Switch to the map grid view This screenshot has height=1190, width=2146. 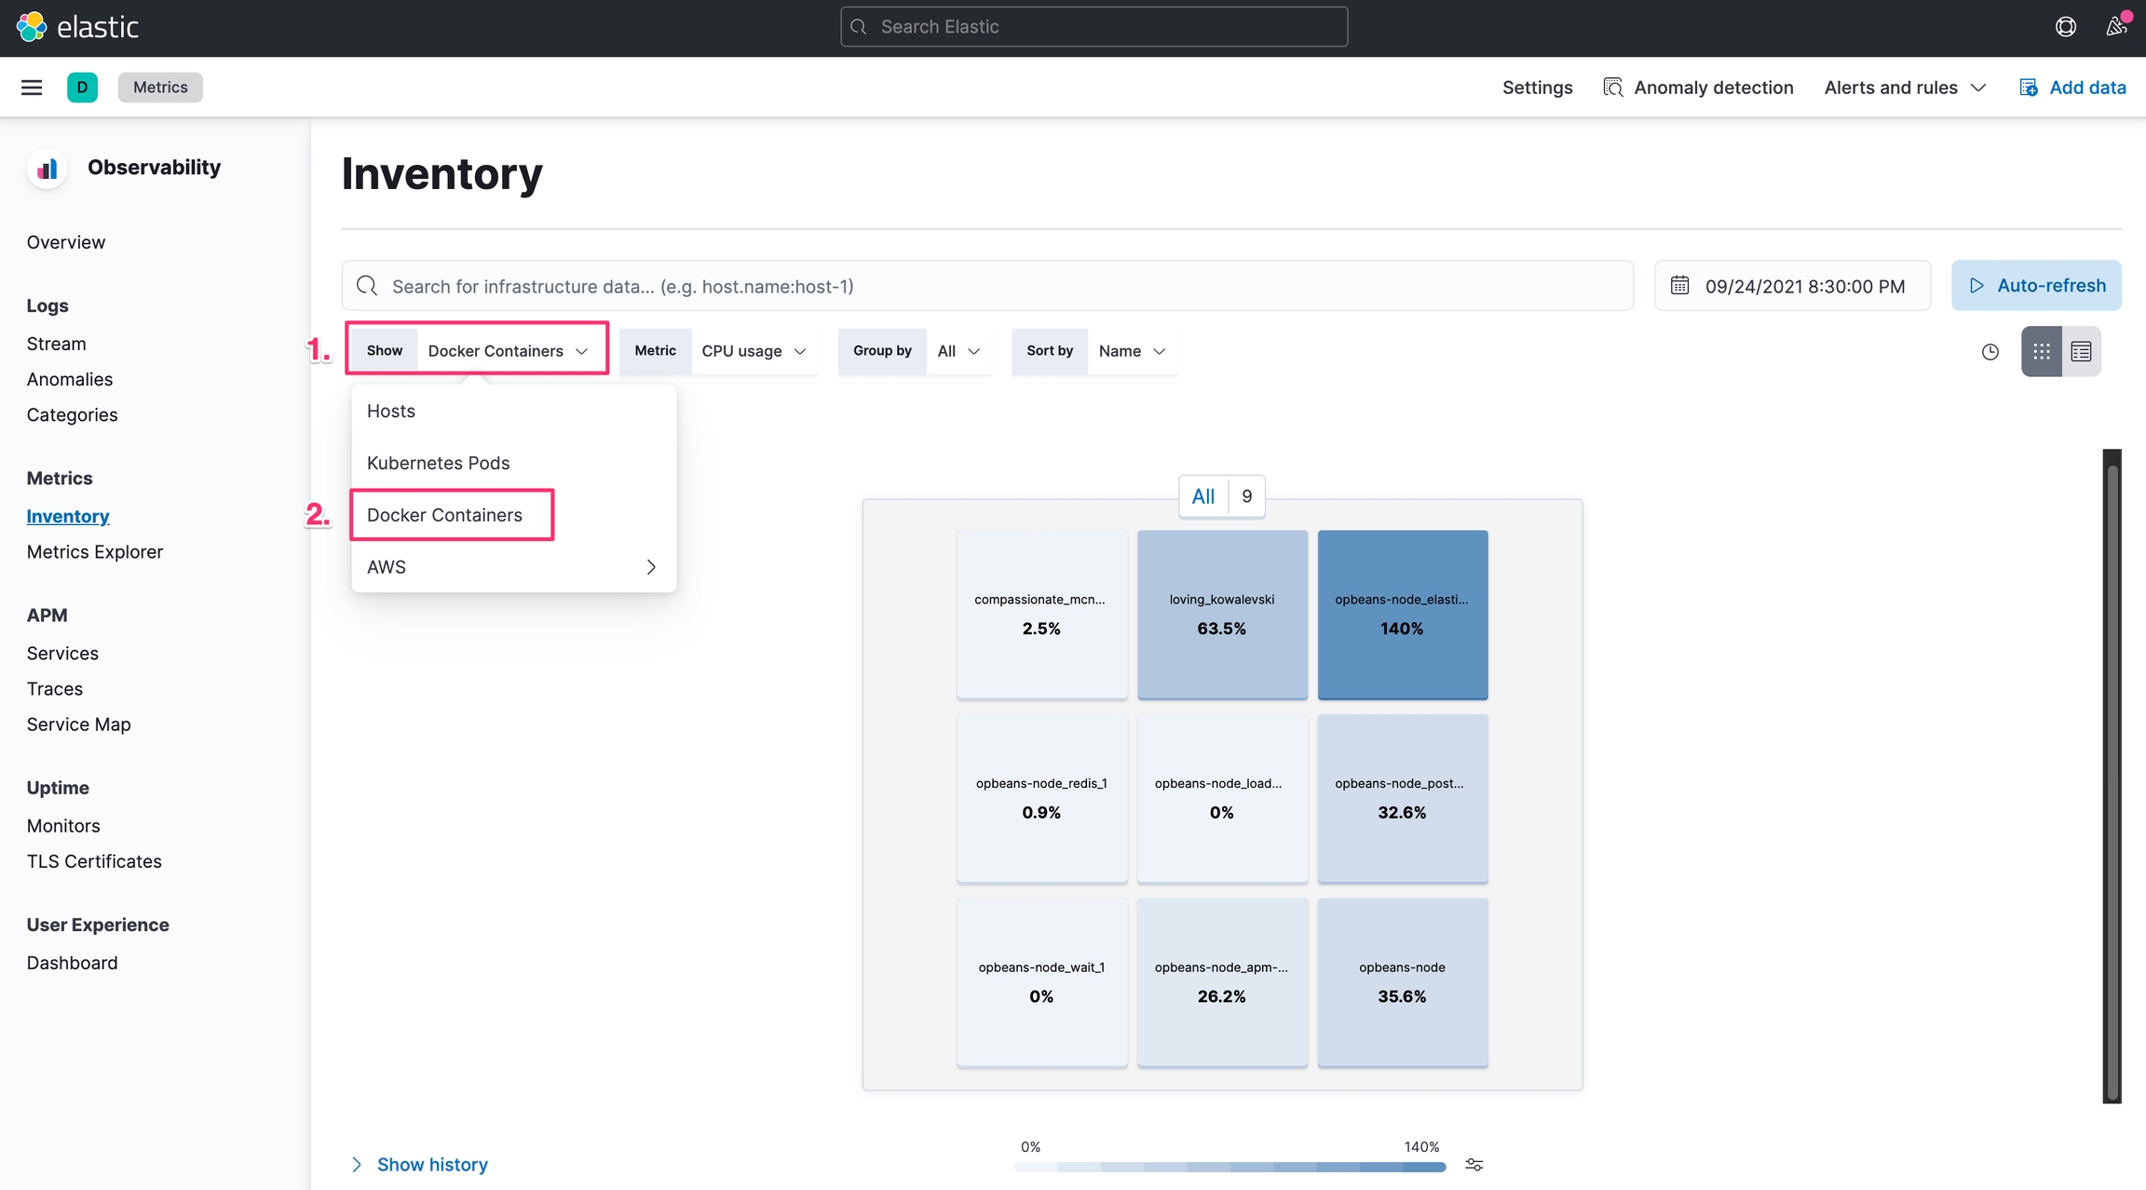click(2041, 352)
